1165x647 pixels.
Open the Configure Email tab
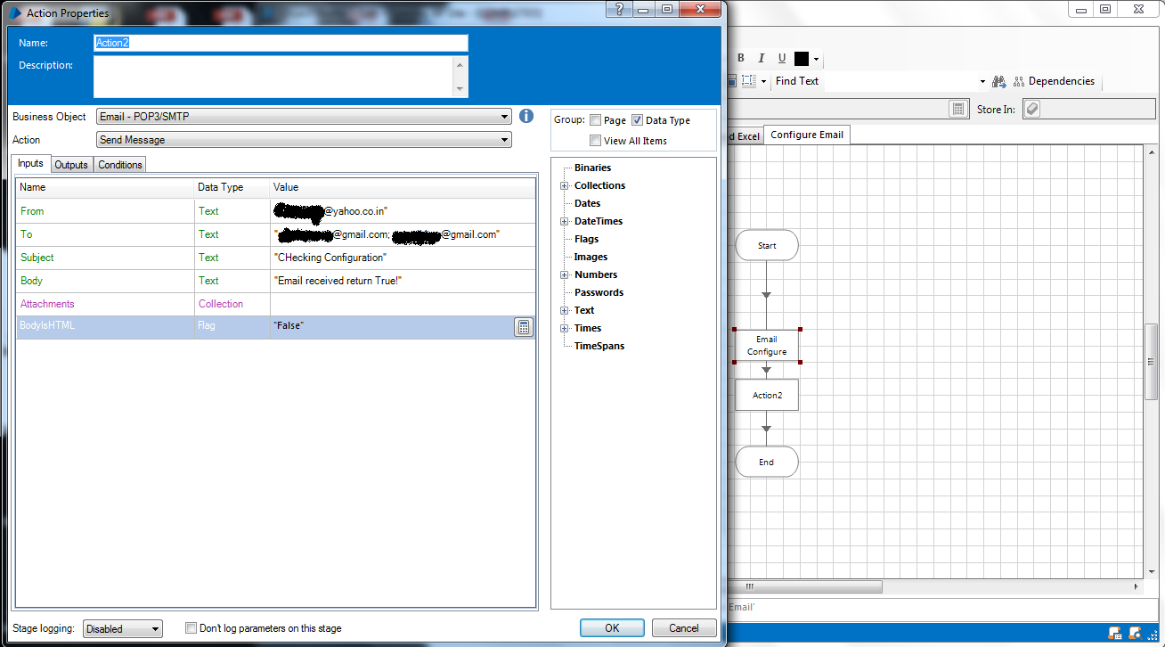click(805, 135)
